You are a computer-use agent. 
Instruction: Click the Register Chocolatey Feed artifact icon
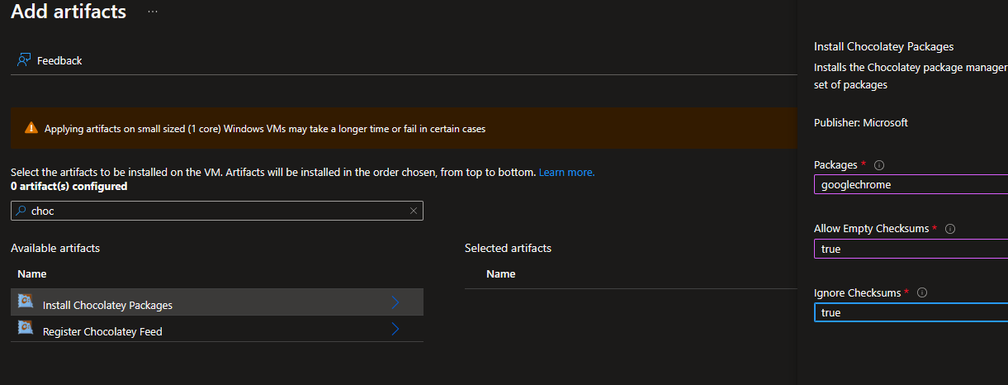click(x=26, y=329)
